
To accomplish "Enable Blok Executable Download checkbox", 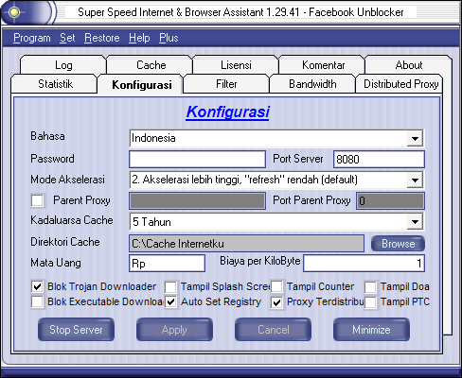I will 38,301.
